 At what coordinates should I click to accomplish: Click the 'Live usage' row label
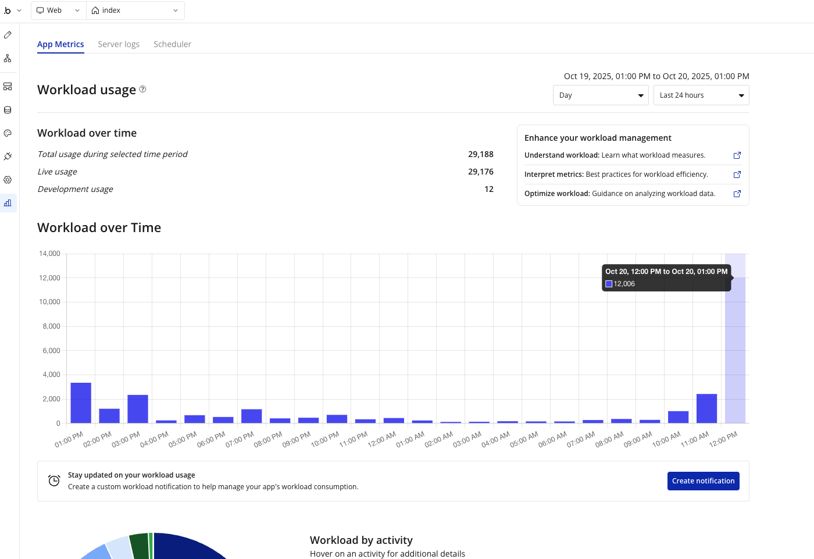pyautogui.click(x=57, y=172)
